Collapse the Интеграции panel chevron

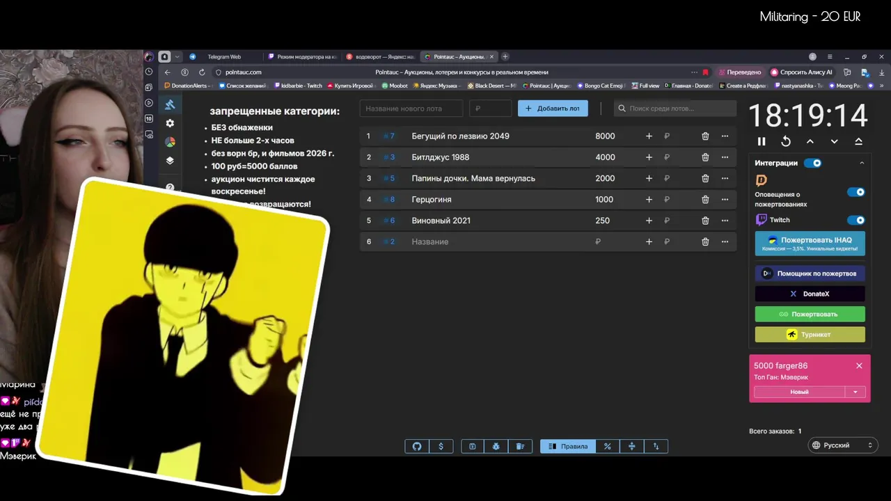click(x=862, y=163)
